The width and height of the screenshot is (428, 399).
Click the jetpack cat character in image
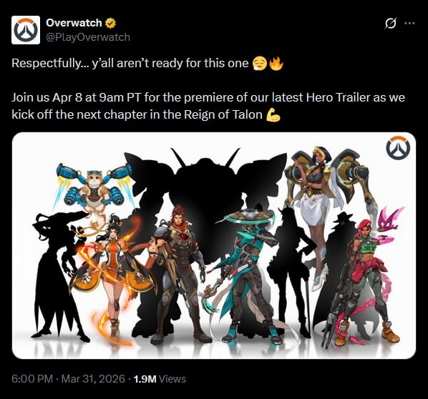pos(94,191)
